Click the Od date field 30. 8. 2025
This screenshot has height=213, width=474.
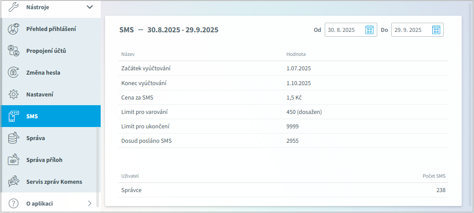coord(344,30)
